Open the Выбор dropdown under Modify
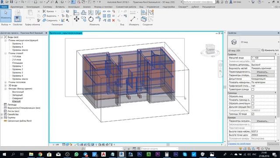Viewport: 280px width, 158px height. pyautogui.click(x=6, y=25)
